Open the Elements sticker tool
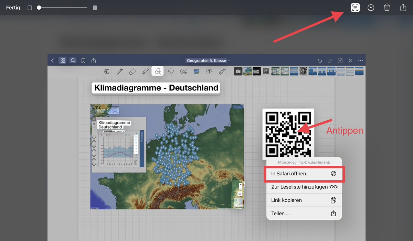This screenshot has width=413, height=241. tap(184, 72)
